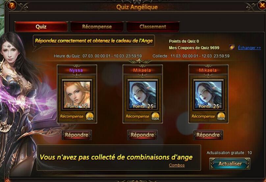Click the Nyssa card name header
Viewport: 266px width, 182px height.
coord(76,70)
